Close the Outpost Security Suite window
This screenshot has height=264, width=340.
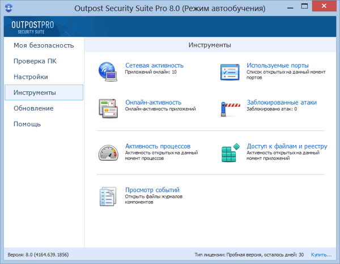tap(327, 9)
